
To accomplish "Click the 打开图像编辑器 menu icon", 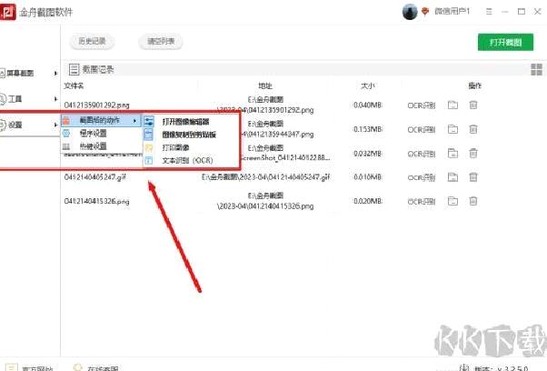I will click(149, 122).
